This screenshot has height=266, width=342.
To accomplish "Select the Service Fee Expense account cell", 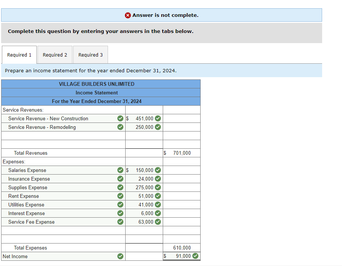I will pyautogui.click(x=63, y=222).
